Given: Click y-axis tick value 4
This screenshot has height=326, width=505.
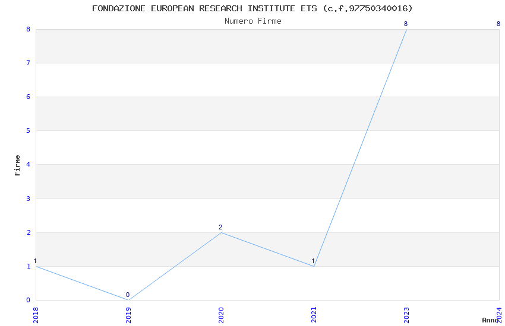Looking at the screenshot, I should (29, 164).
